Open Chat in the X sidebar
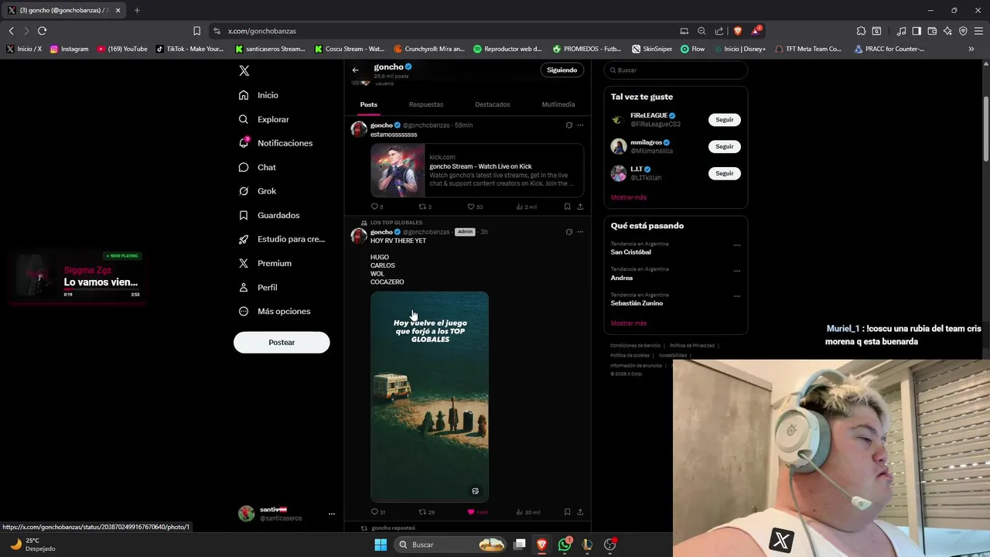This screenshot has height=557, width=990. click(257, 167)
